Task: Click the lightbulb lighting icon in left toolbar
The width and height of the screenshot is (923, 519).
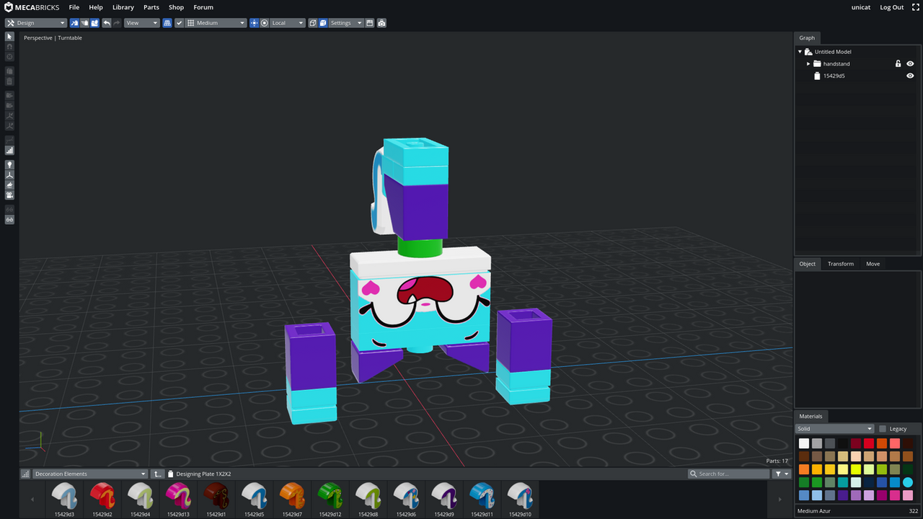Action: [9, 164]
